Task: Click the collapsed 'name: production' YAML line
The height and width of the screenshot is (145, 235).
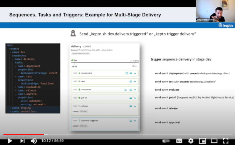Action: click(23, 112)
